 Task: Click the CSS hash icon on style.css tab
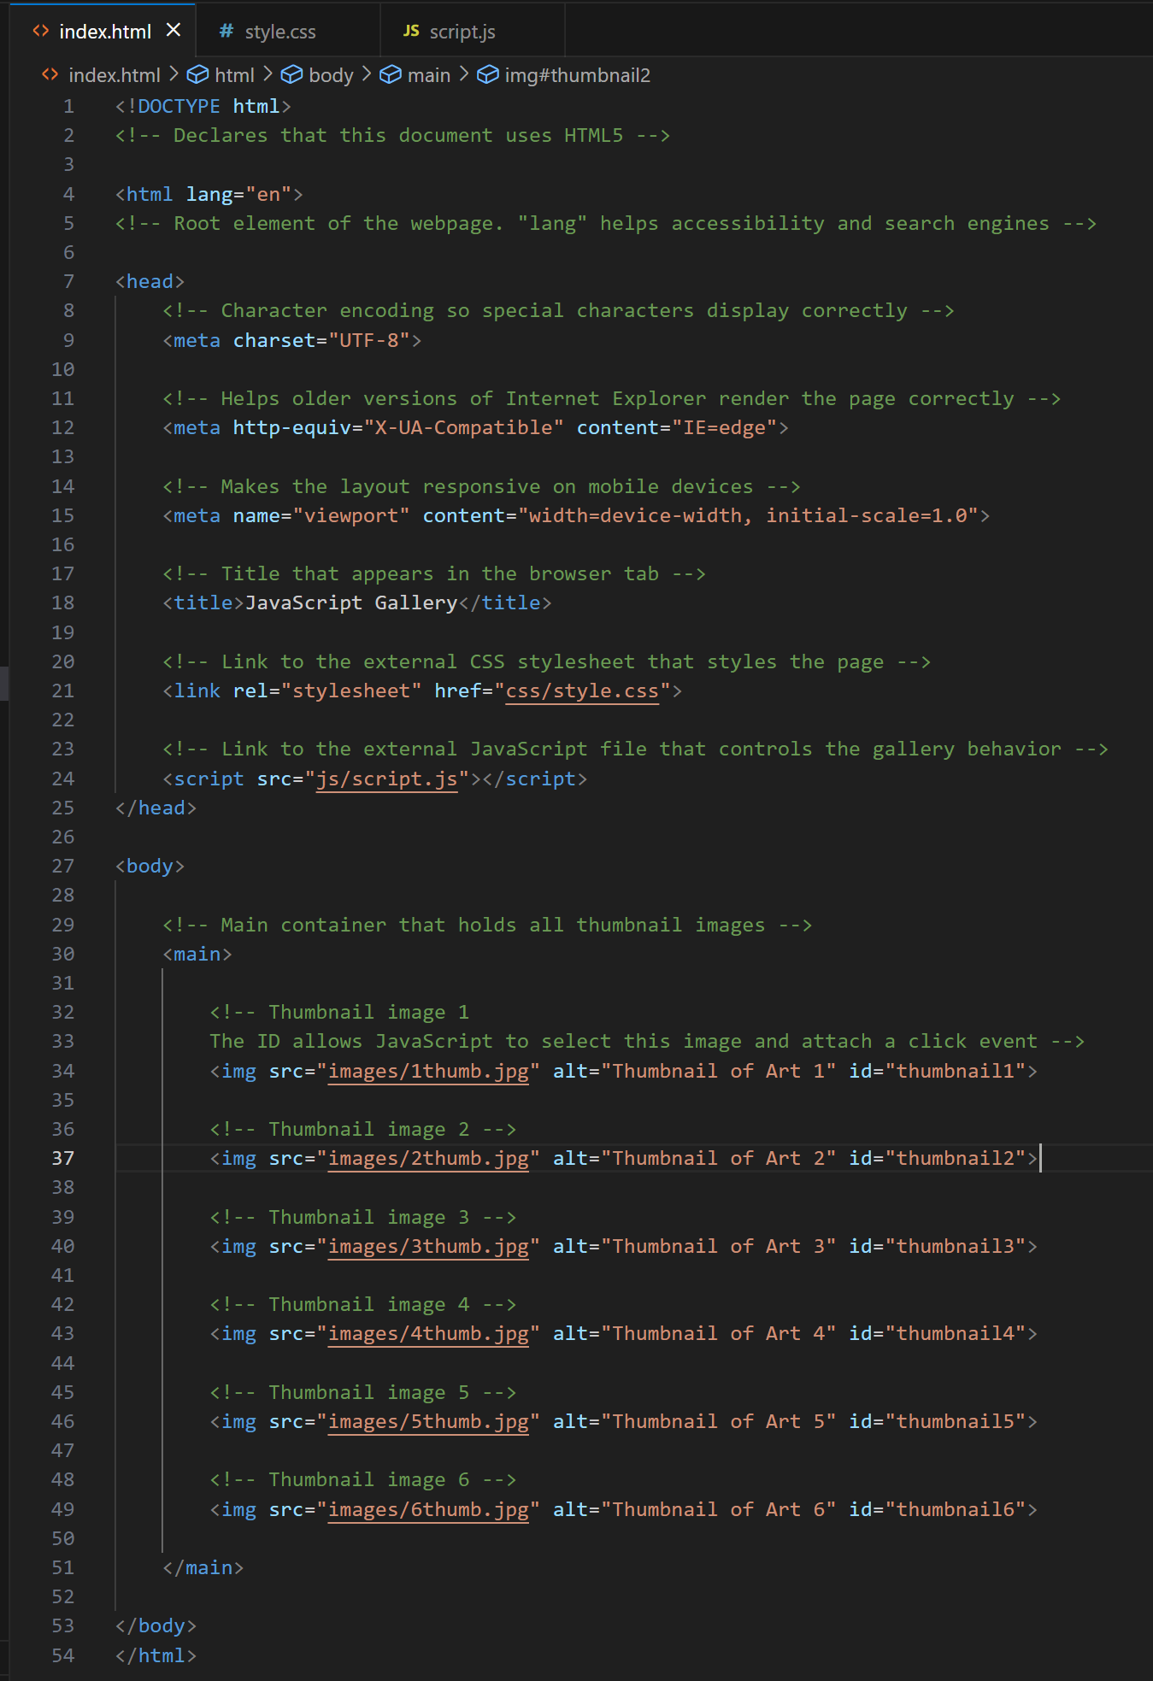coord(226,32)
